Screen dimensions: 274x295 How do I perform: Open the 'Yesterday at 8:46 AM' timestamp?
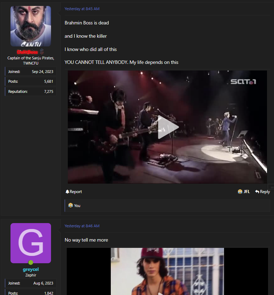click(x=82, y=226)
